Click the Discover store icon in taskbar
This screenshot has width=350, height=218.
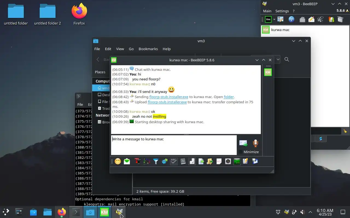click(33, 212)
